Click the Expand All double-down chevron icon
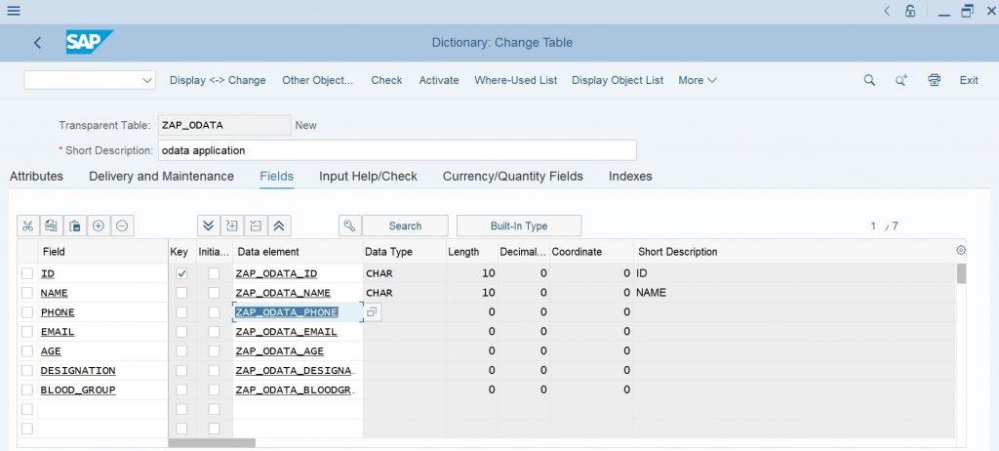 [x=208, y=225]
